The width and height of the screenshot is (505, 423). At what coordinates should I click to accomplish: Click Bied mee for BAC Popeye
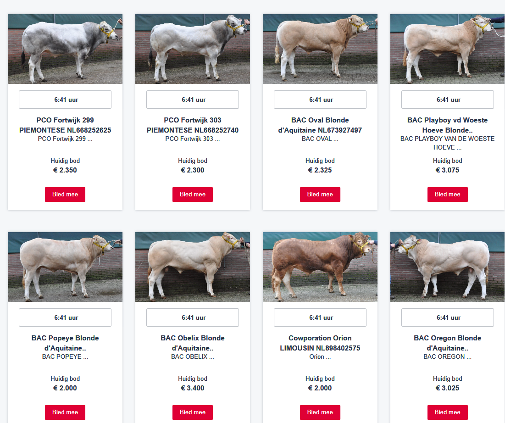pos(65,412)
